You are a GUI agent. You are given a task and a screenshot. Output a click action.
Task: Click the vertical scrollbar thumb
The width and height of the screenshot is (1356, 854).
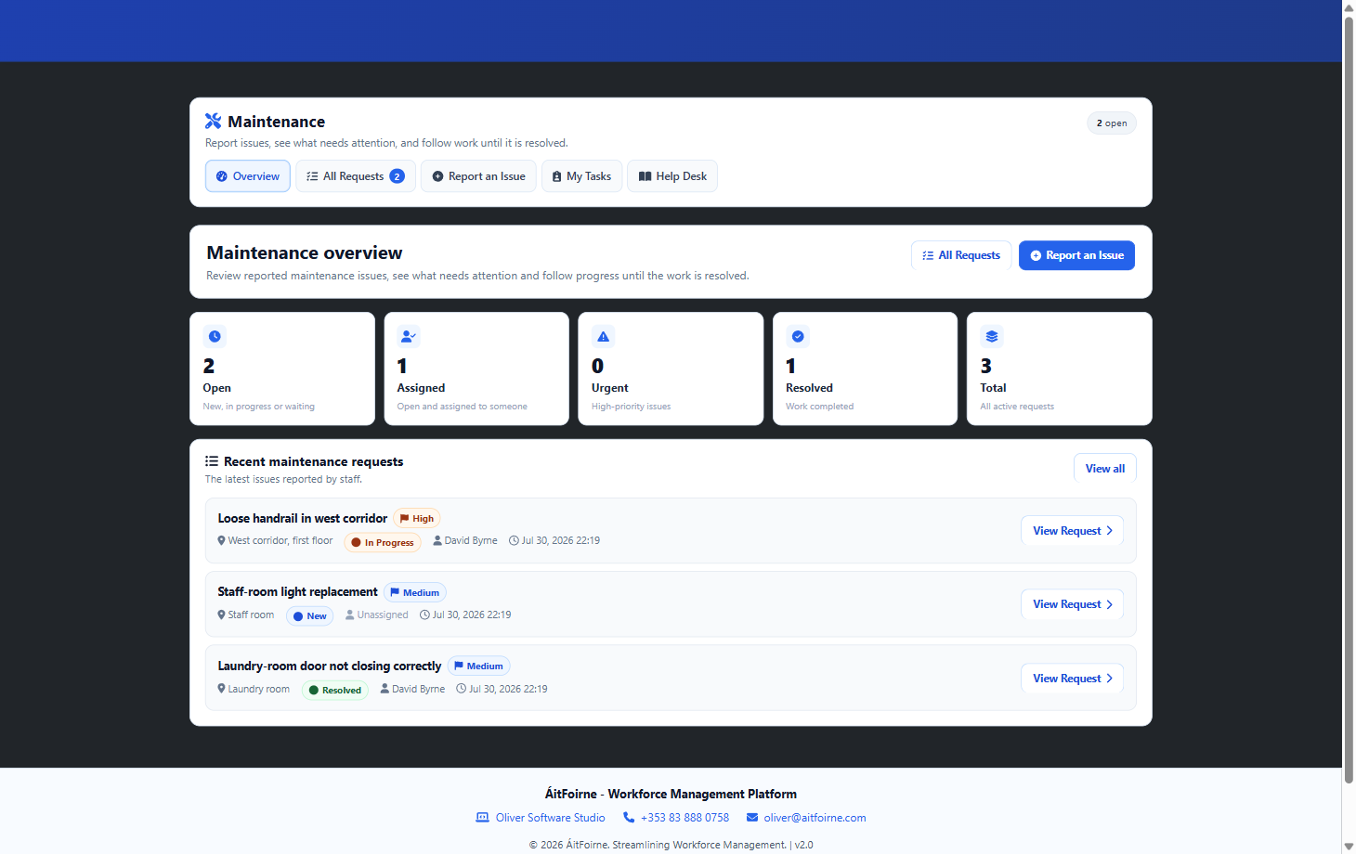point(1349,399)
